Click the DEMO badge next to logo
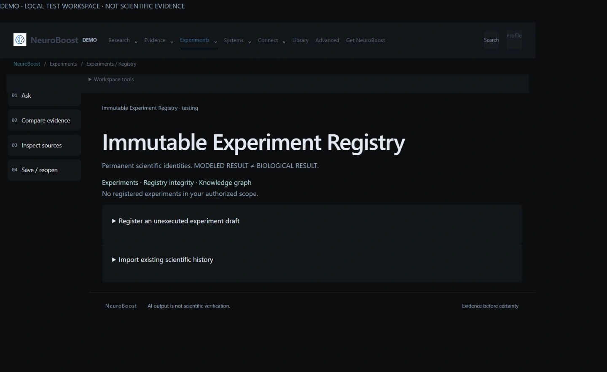This screenshot has width=607, height=372. coord(90,40)
